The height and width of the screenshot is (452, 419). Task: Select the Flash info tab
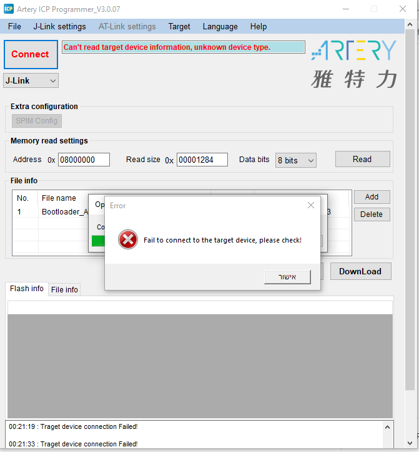(27, 289)
